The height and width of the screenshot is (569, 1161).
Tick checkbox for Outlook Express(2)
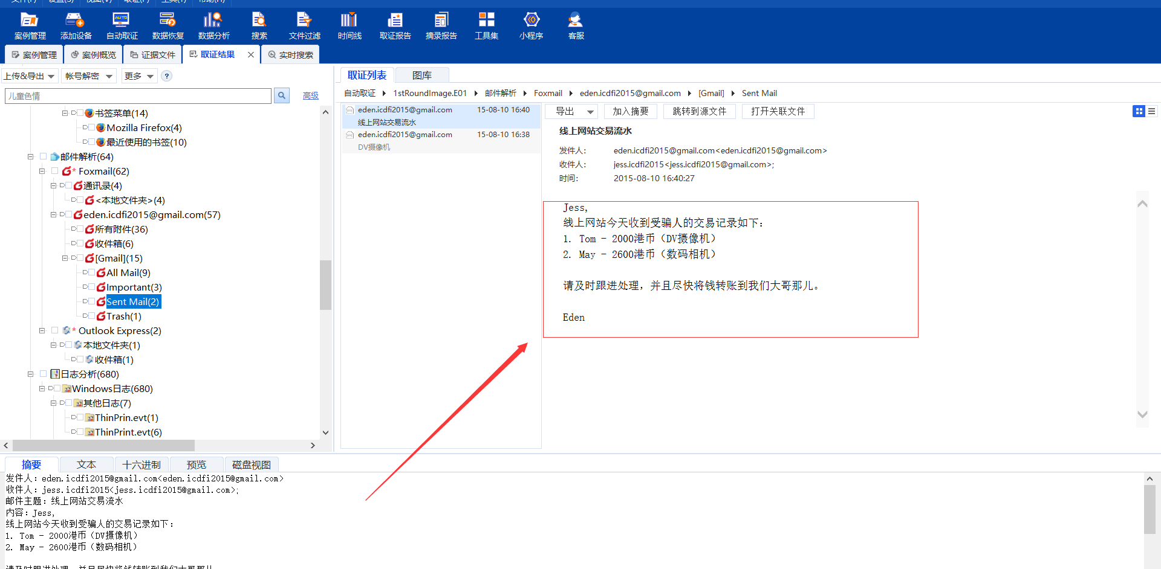[x=54, y=330]
